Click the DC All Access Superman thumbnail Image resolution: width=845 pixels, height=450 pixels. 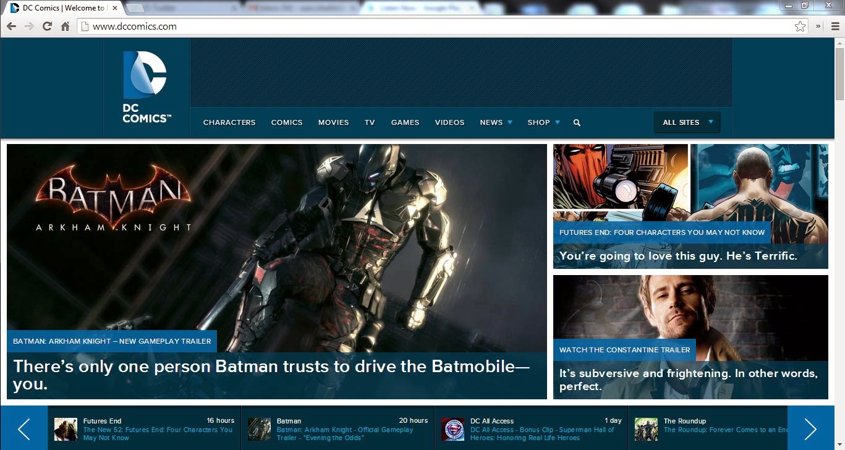pyautogui.click(x=453, y=428)
